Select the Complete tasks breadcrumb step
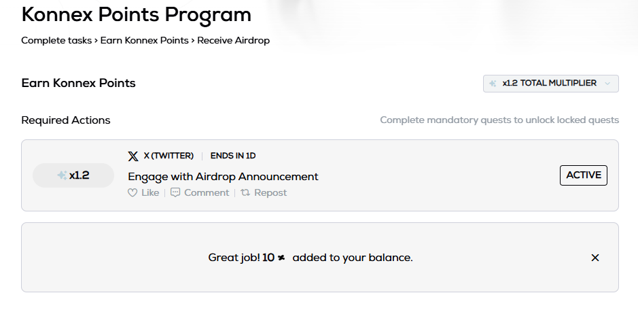This screenshot has height=310, width=638. [56, 41]
